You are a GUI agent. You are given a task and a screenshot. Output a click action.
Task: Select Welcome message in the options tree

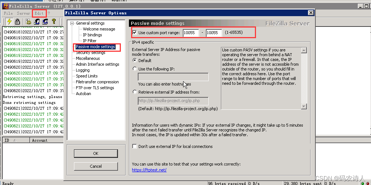(x=99, y=29)
